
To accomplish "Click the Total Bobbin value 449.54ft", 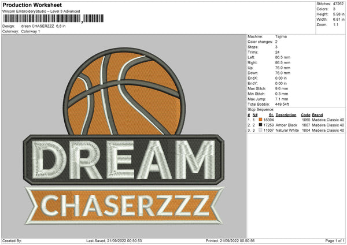I will click(282, 104).
